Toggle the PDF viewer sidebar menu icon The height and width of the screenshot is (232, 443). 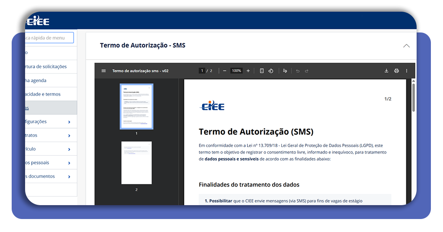[104, 71]
